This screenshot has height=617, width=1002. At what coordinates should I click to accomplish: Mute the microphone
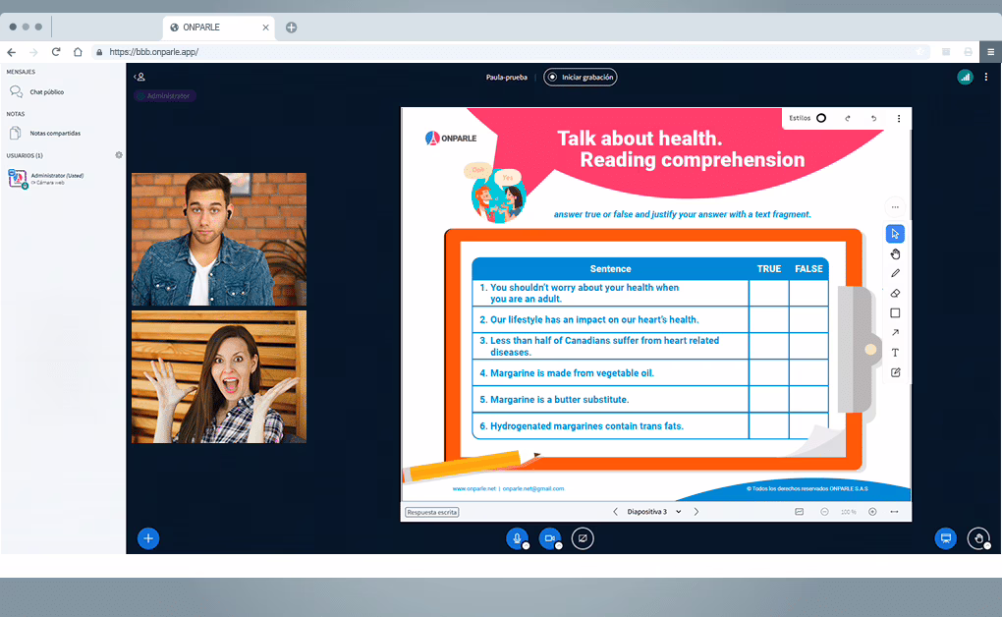pyautogui.click(x=517, y=538)
